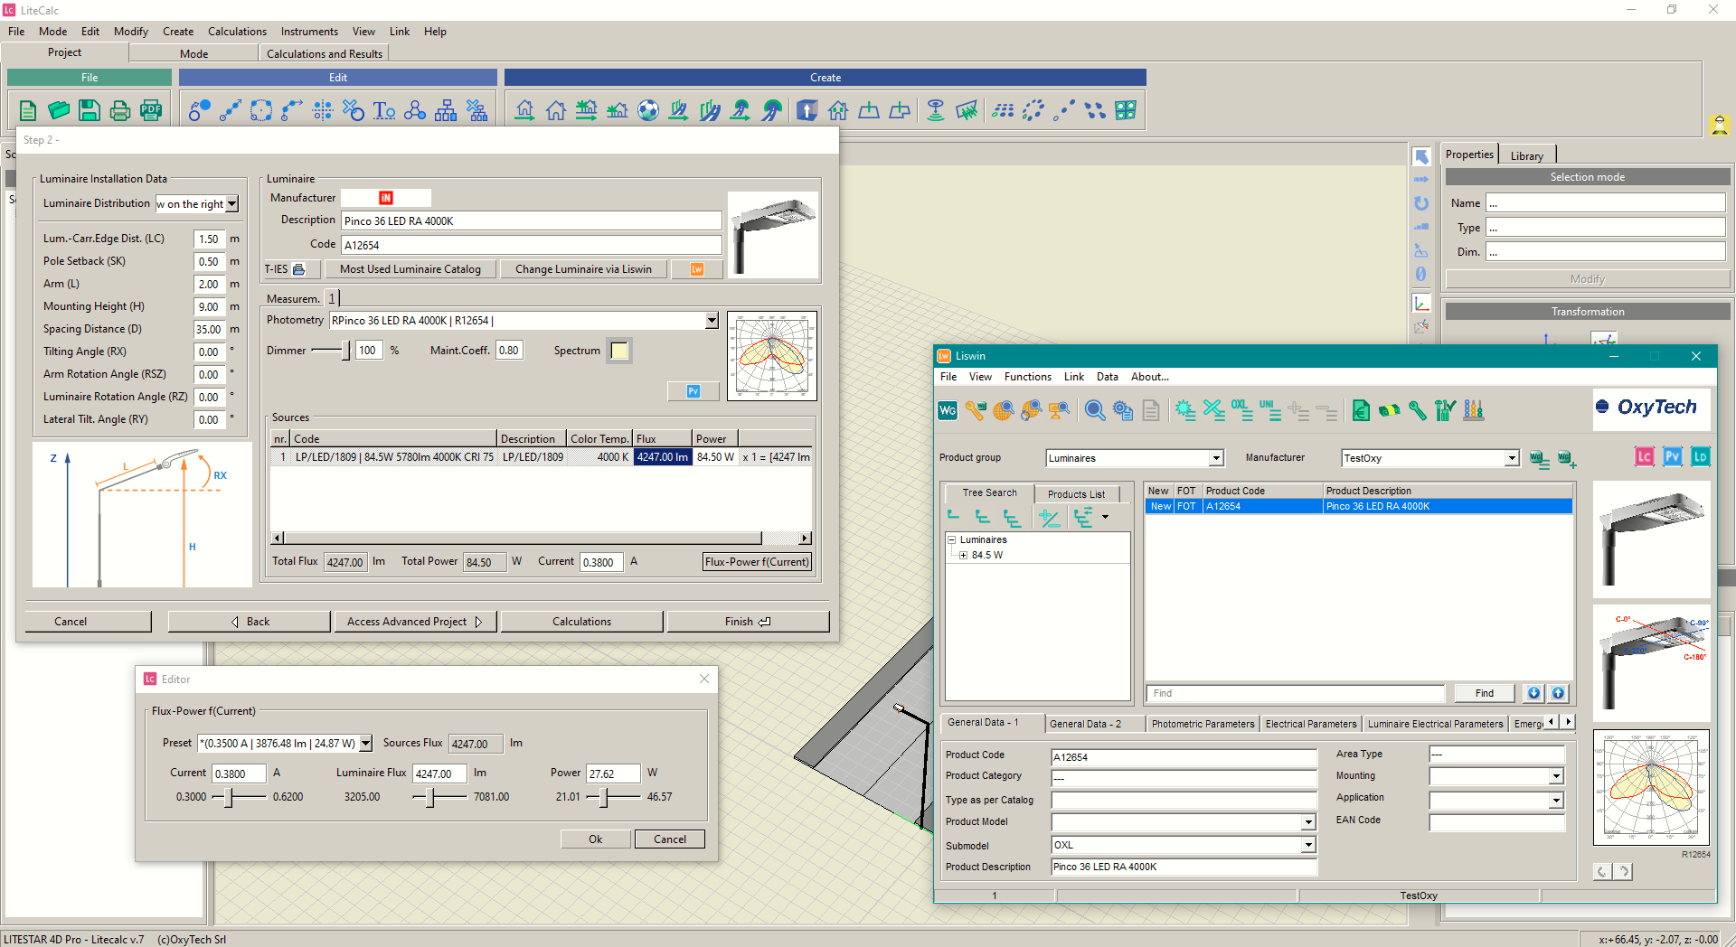
Task: Click the Export PDF icon
Action: point(151,110)
